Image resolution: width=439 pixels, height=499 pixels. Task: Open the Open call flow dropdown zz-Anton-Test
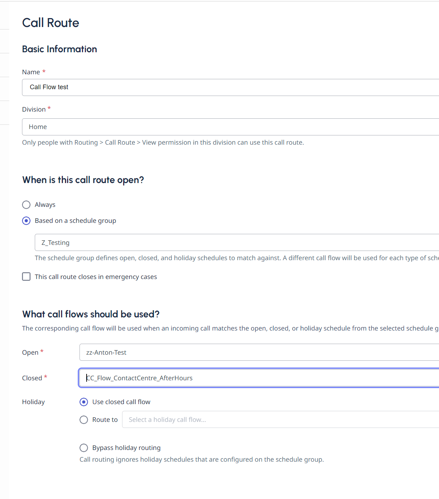coord(259,353)
